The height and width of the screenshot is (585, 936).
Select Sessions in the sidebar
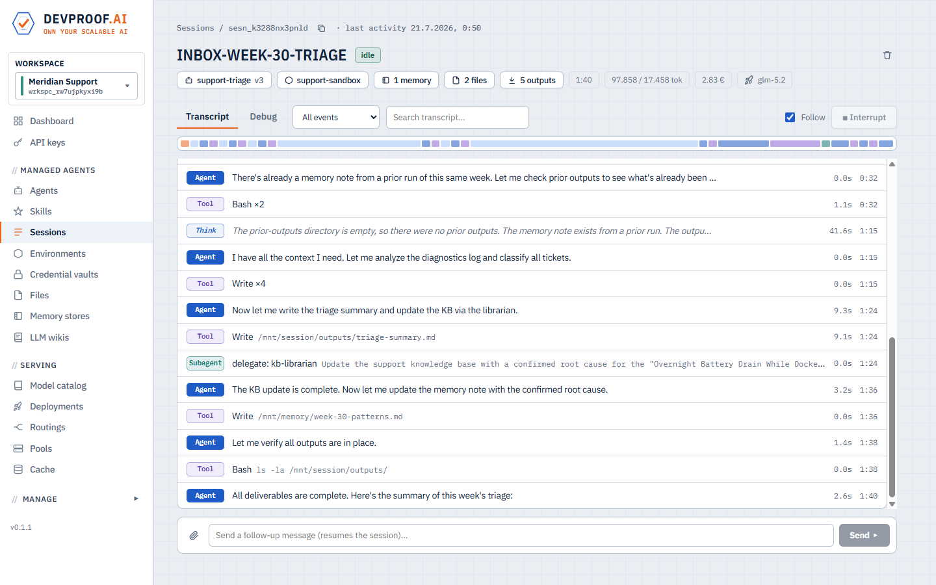pos(76,232)
